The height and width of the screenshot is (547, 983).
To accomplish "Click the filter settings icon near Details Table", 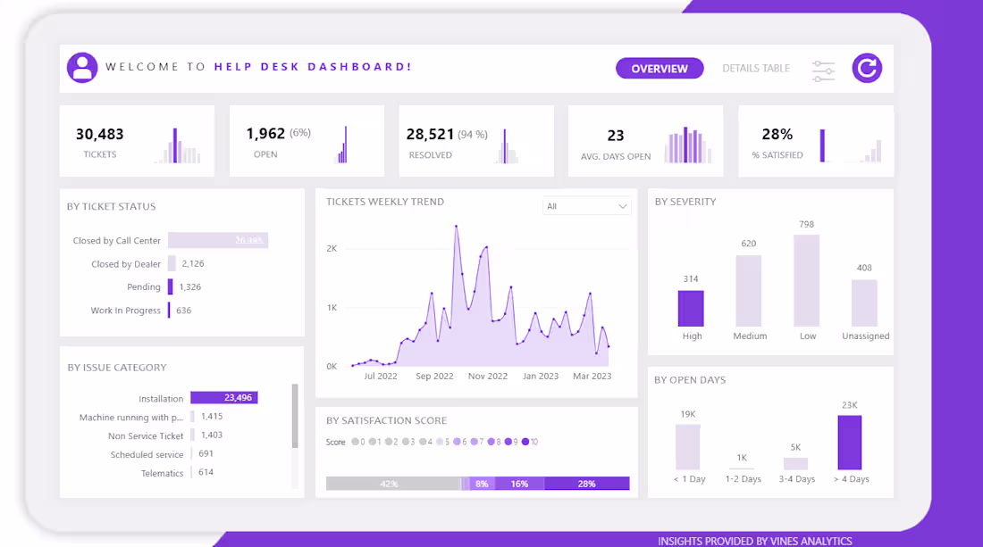I will tap(823, 69).
